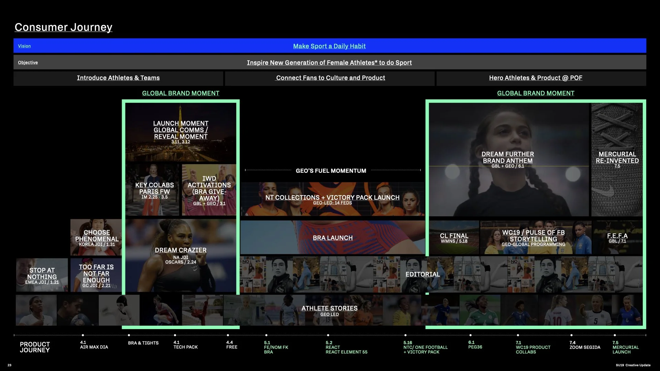Viewport: 660px width, 371px height.
Task: Select the Stop At Nothing tile
Action: click(x=42, y=276)
